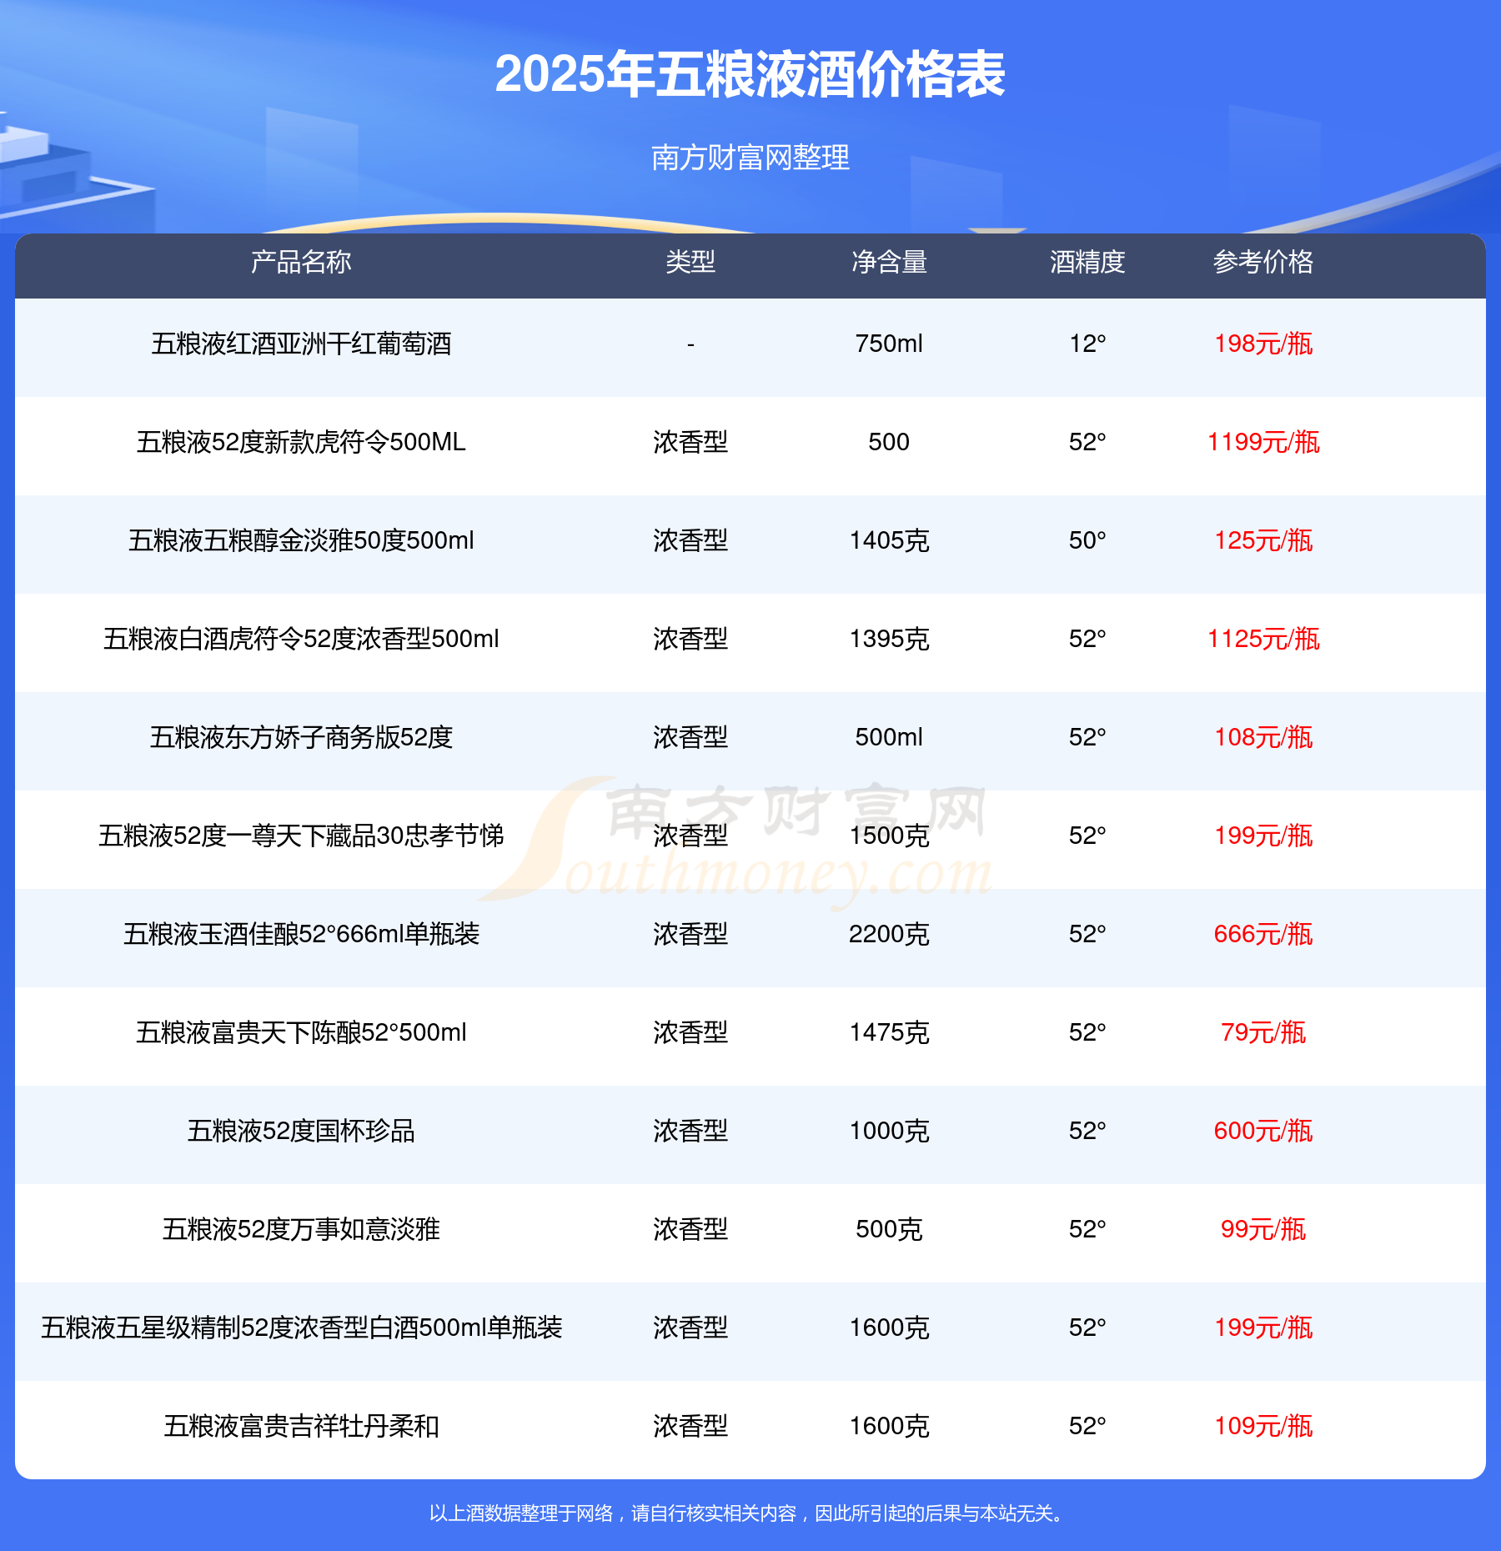The width and height of the screenshot is (1501, 1551).
Task: Click the price 198元/瓶
Action: pyautogui.click(x=1263, y=344)
